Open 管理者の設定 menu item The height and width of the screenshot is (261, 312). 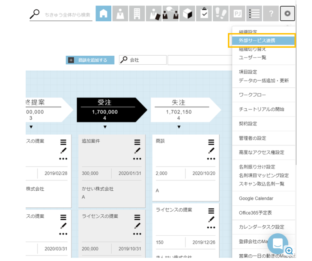[252, 138]
